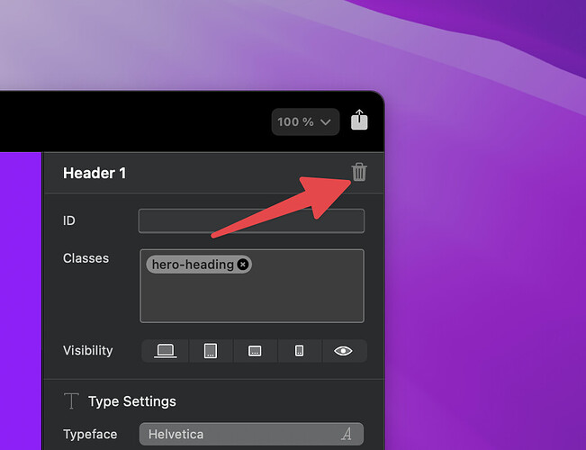The height and width of the screenshot is (450, 586).
Task: Collapse the Type Settings section heading
Action: 131,401
